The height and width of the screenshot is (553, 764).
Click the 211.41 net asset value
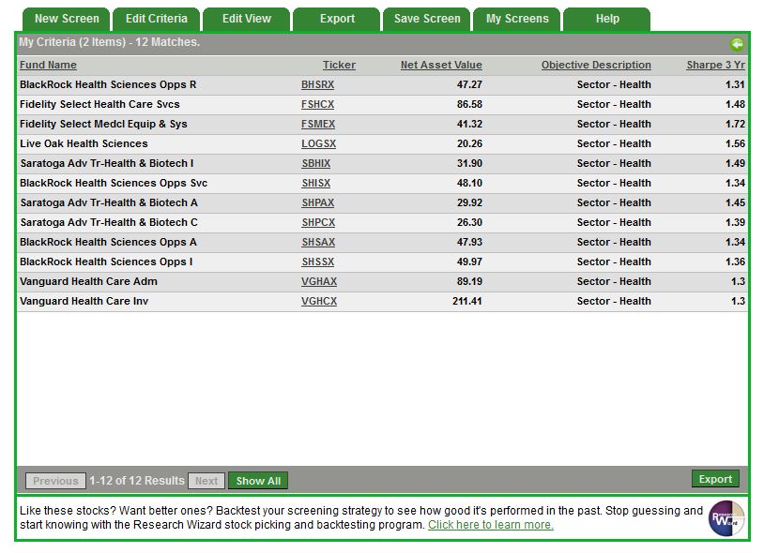tap(467, 302)
